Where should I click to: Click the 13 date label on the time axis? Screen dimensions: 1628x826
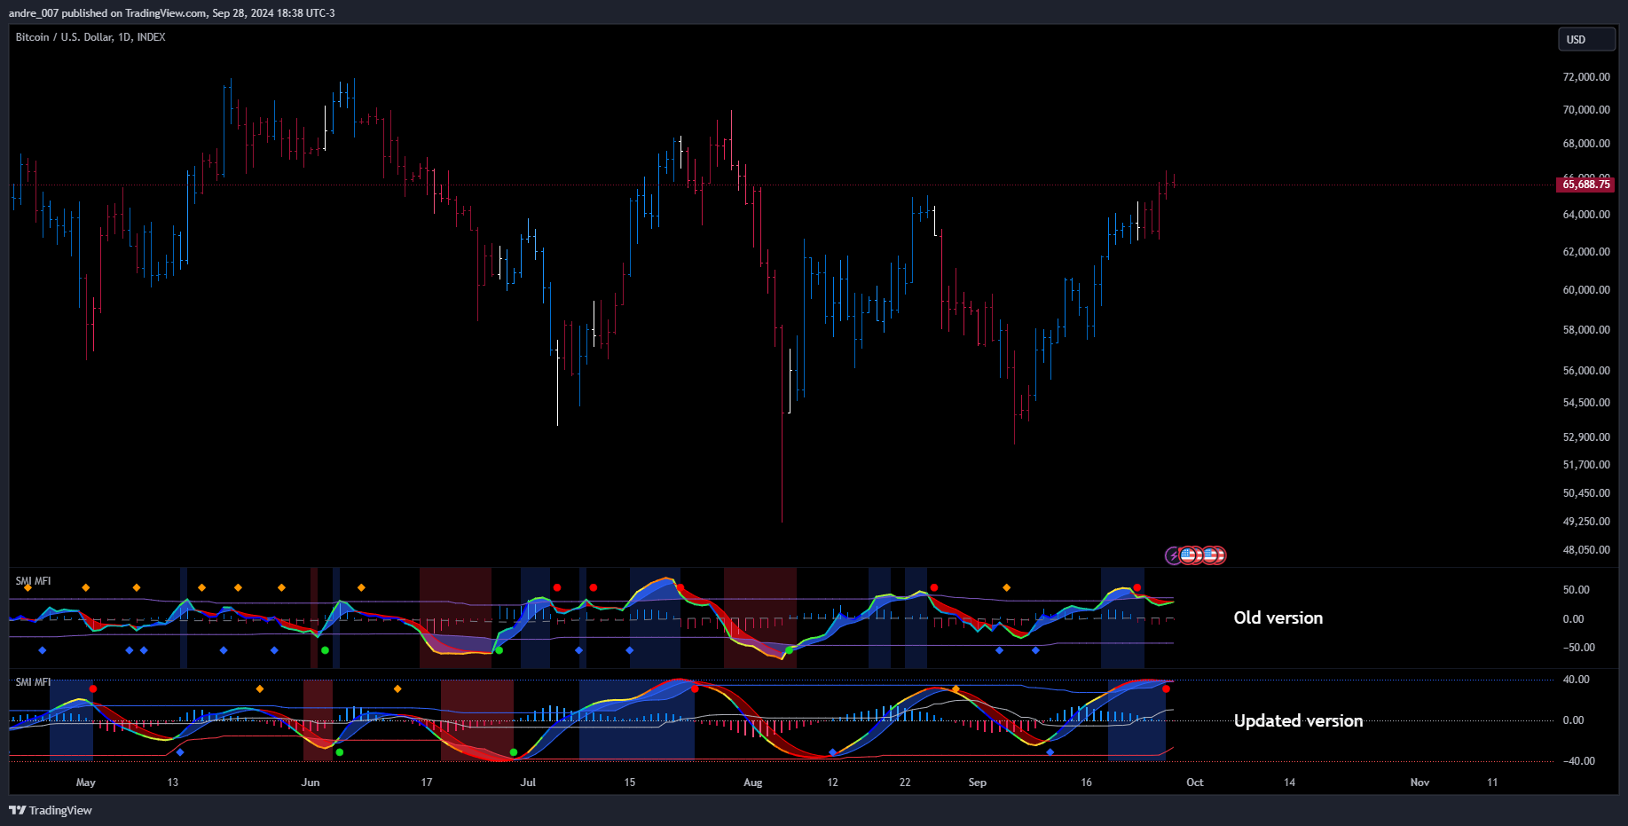173,783
